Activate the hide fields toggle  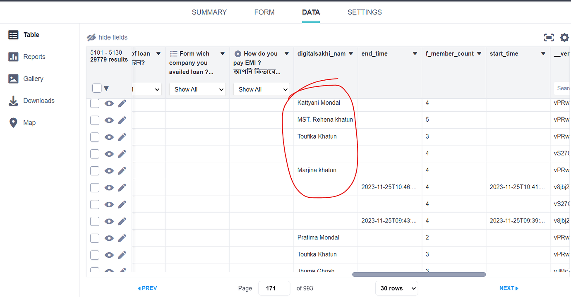click(107, 37)
